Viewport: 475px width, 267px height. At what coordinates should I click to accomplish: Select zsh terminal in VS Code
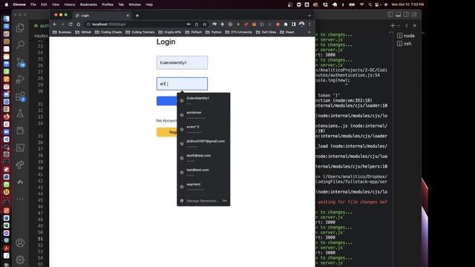[404, 44]
